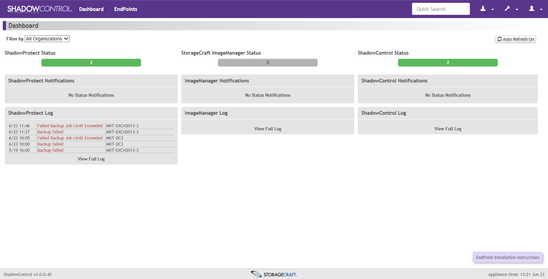Click the gray ImageManager Status bar

268,62
